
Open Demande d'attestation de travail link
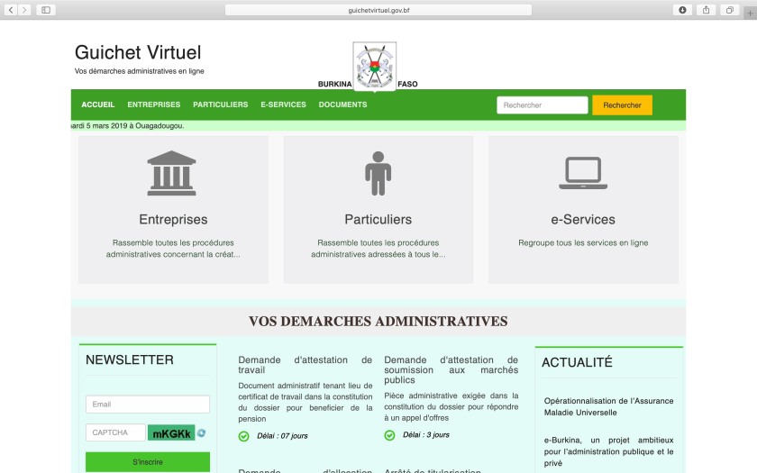coord(305,365)
